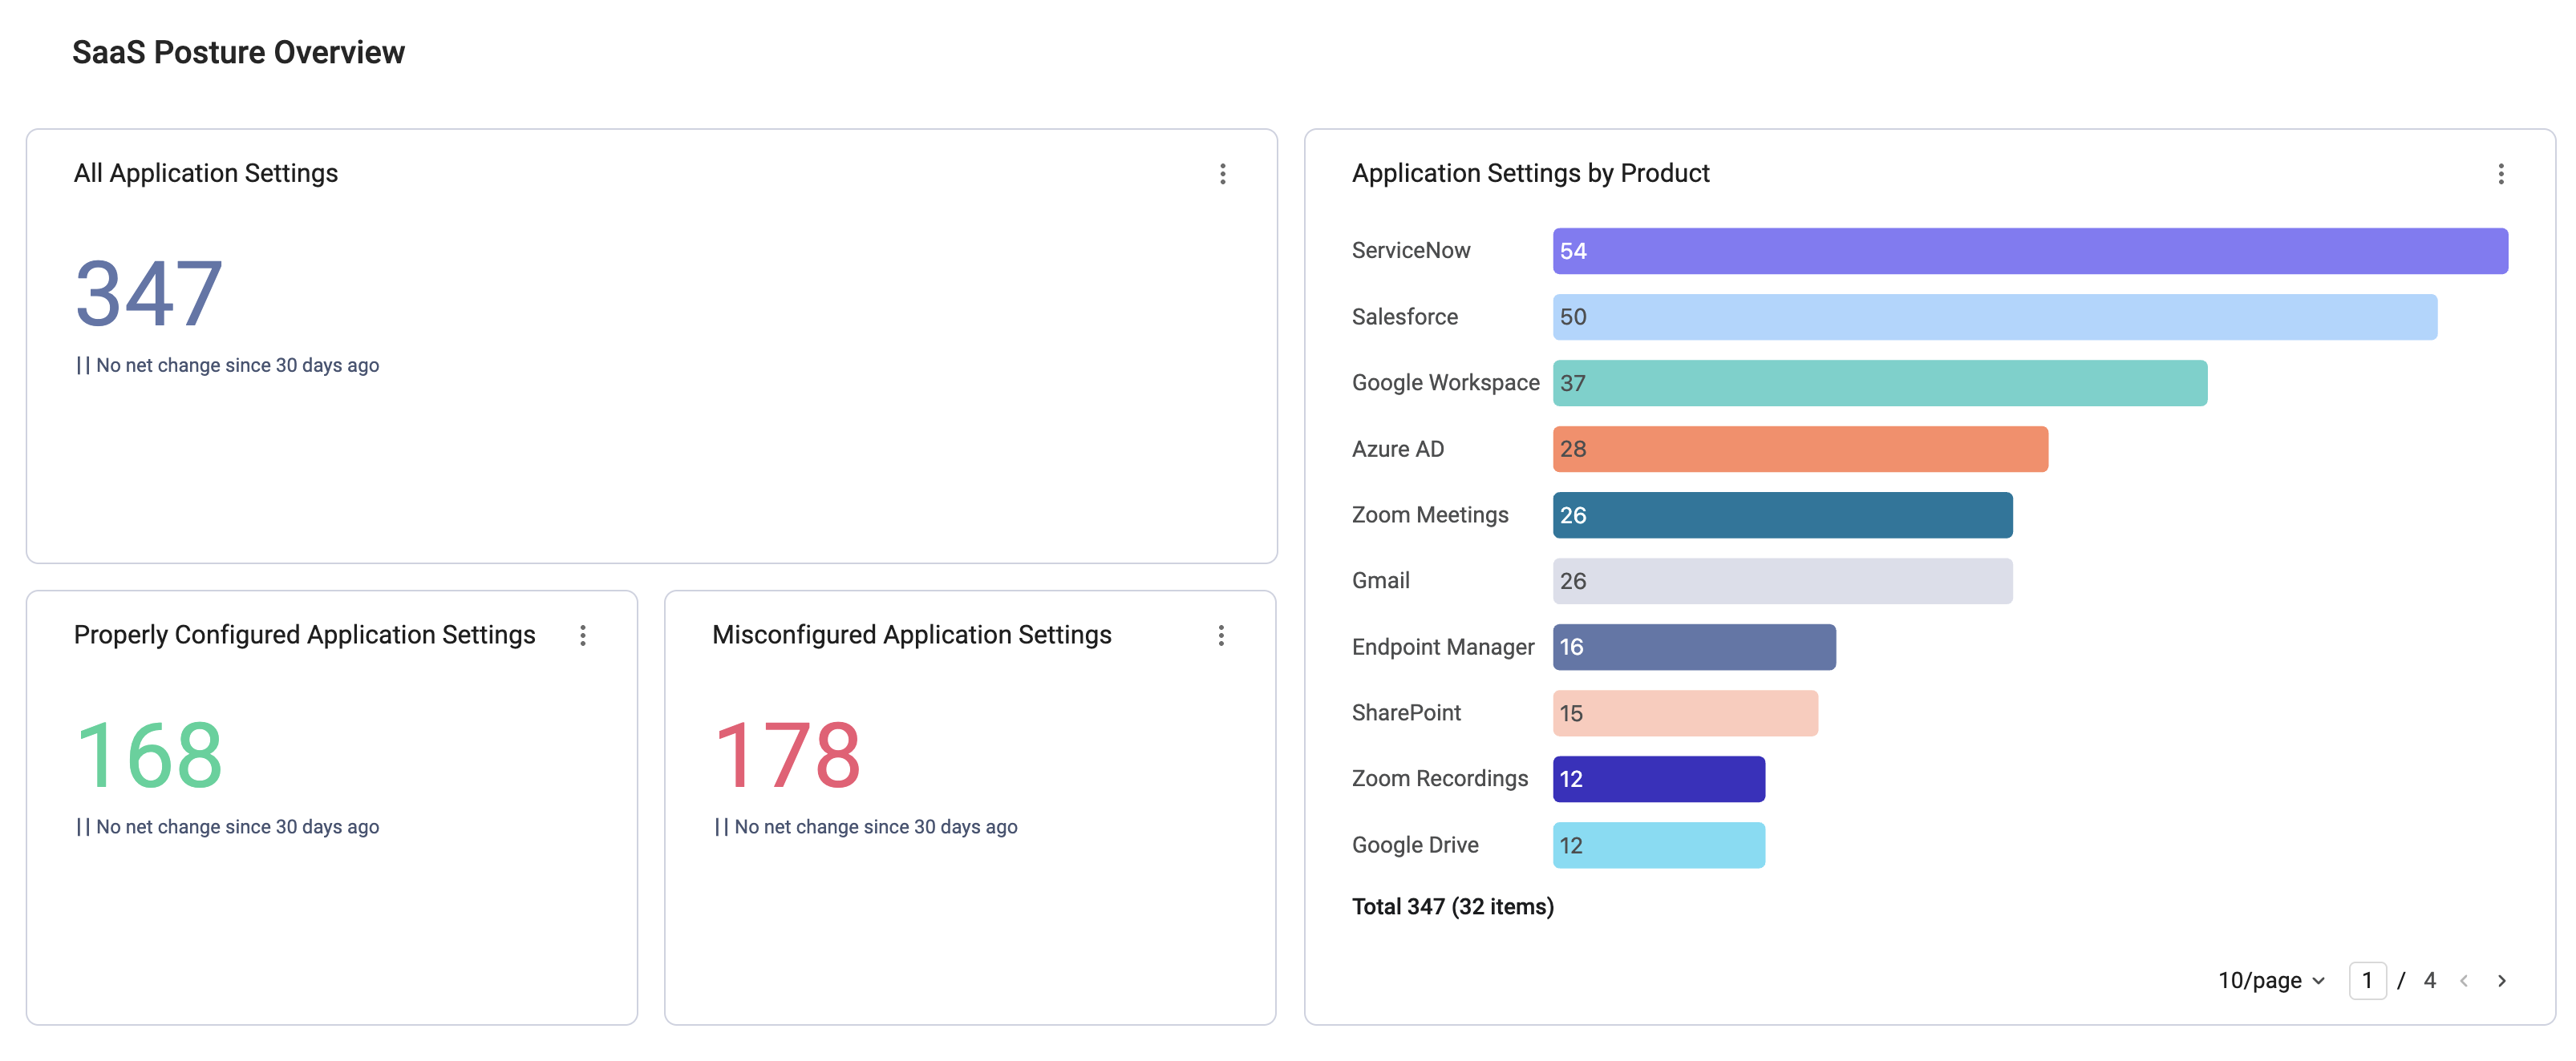This screenshot has width=2576, height=1061.
Task: Go to next page of products
Action: pos(2502,980)
